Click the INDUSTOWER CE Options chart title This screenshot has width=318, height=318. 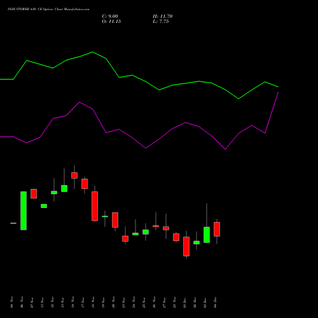[x=48, y=10]
